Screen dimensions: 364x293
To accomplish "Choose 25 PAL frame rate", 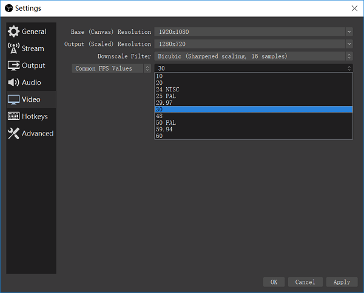I will pos(254,96).
